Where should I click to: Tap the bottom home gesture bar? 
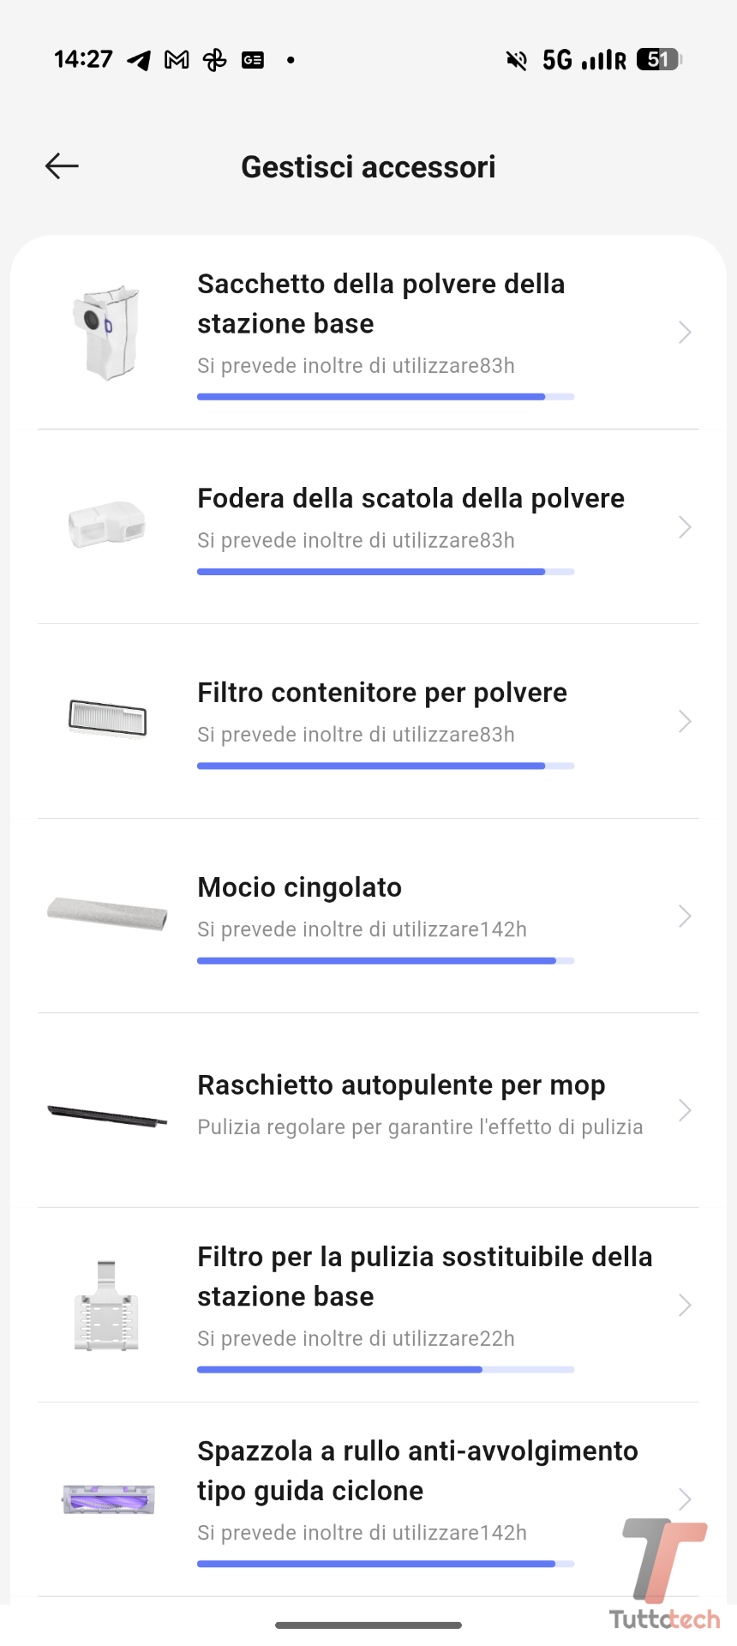368,1625
